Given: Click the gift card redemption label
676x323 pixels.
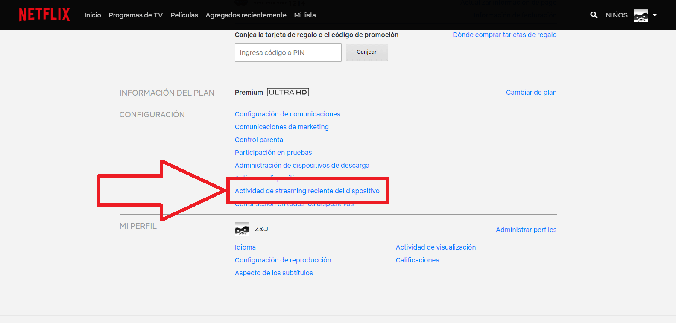Looking at the screenshot, I should pos(316,35).
